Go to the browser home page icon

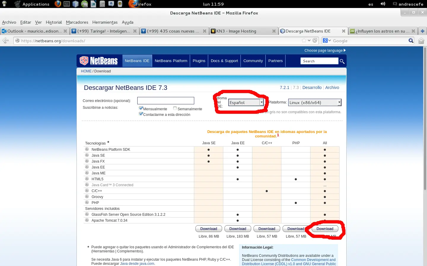coord(421,41)
